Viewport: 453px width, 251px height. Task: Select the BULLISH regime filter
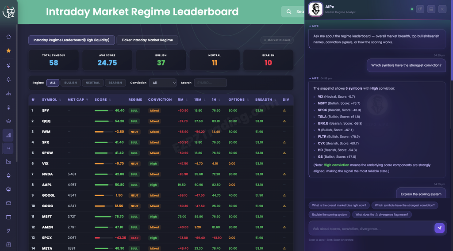tap(70, 83)
